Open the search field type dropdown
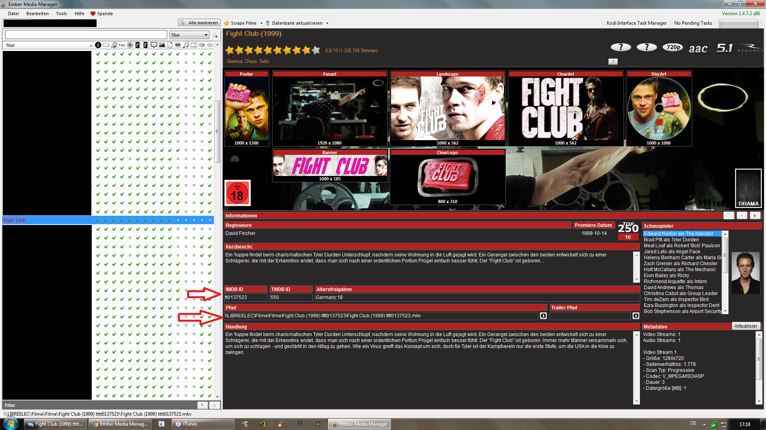This screenshot has width=766, height=430. coord(190,35)
